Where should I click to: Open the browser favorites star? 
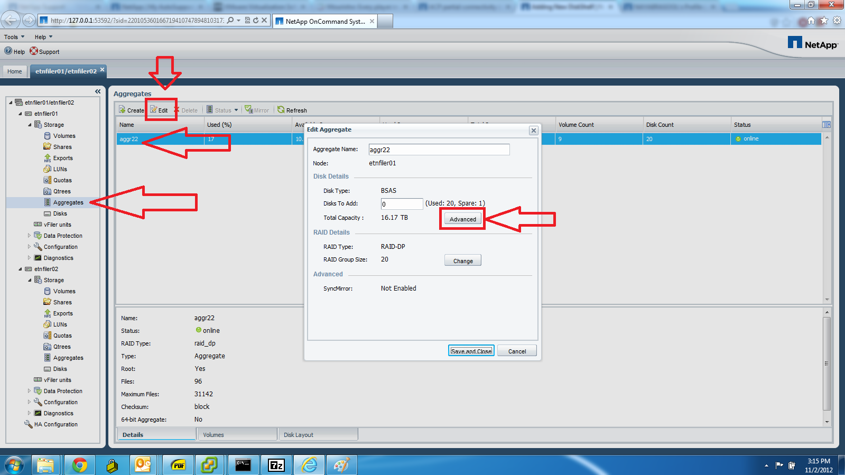click(x=824, y=21)
